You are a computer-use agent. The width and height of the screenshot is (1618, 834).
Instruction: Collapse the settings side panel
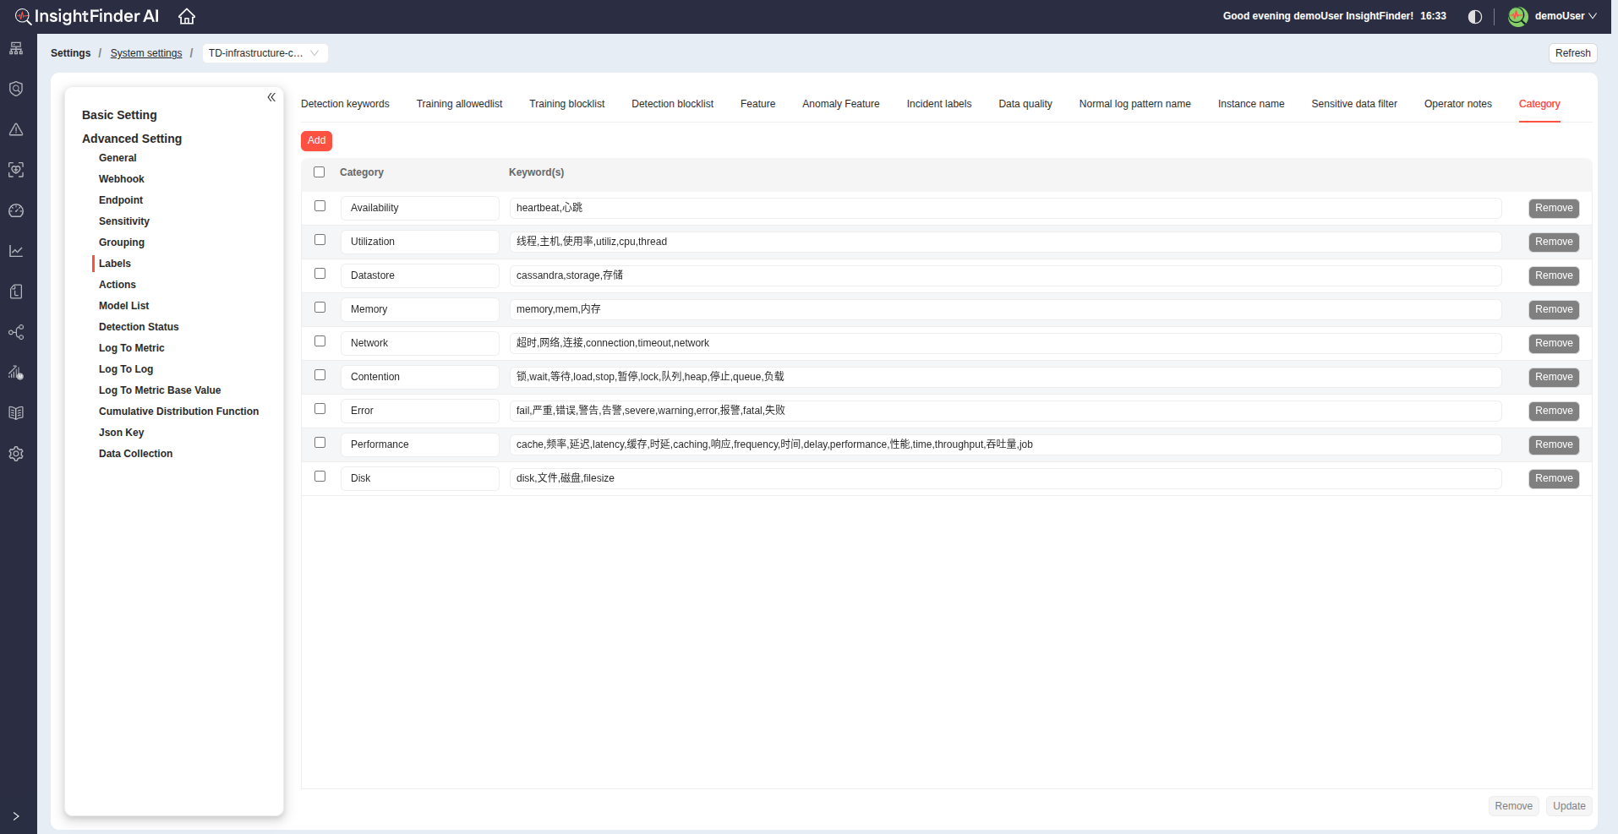tap(271, 97)
